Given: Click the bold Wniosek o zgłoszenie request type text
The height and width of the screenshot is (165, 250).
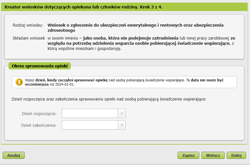Looking at the screenshot, I should pyautogui.click(x=135, y=28).
